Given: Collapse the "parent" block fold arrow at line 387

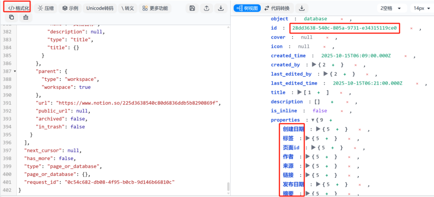Looking at the screenshot, I should [15, 71].
